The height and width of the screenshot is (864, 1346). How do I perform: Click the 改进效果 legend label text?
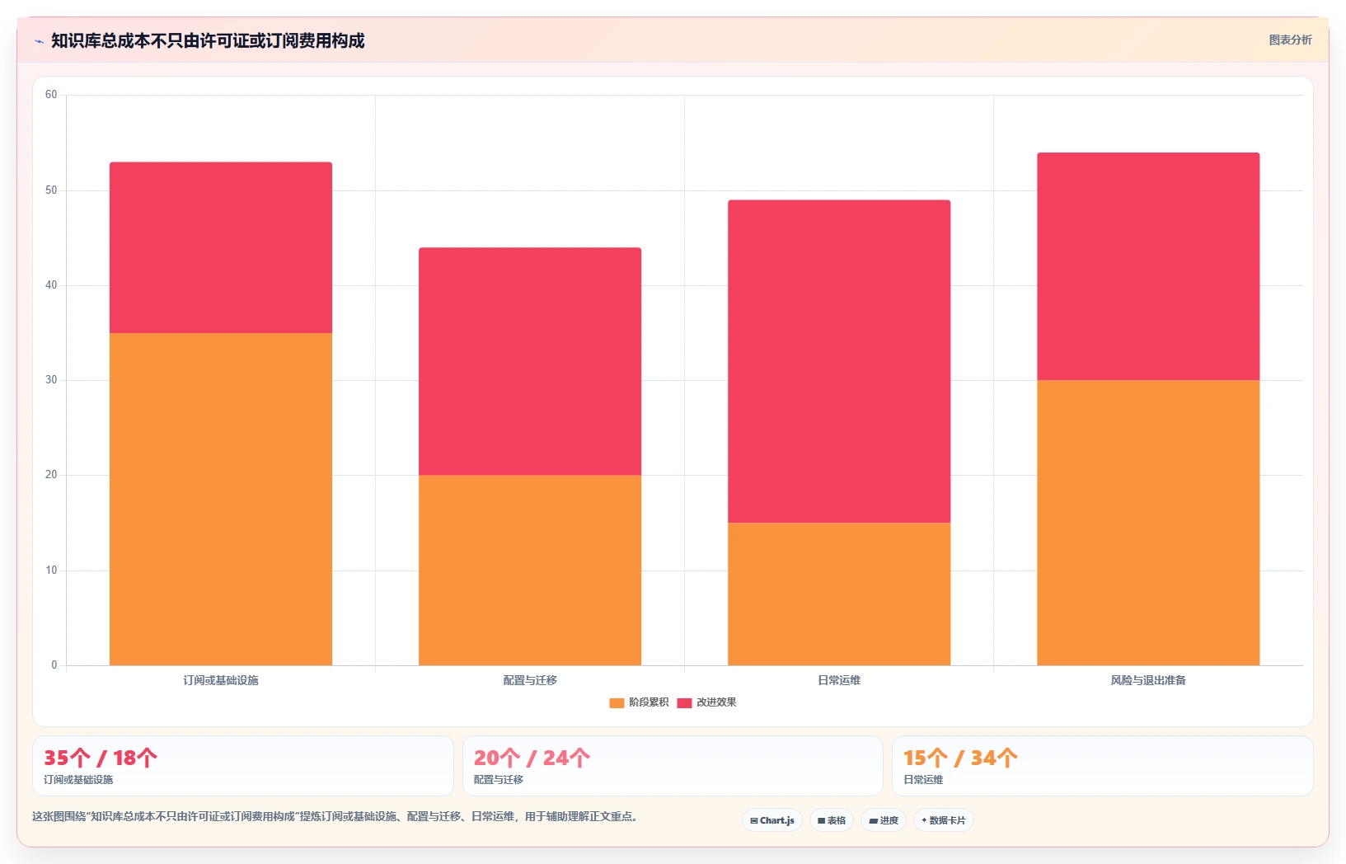pyautogui.click(x=716, y=702)
